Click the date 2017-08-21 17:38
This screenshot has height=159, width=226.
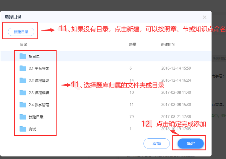pos(176,117)
